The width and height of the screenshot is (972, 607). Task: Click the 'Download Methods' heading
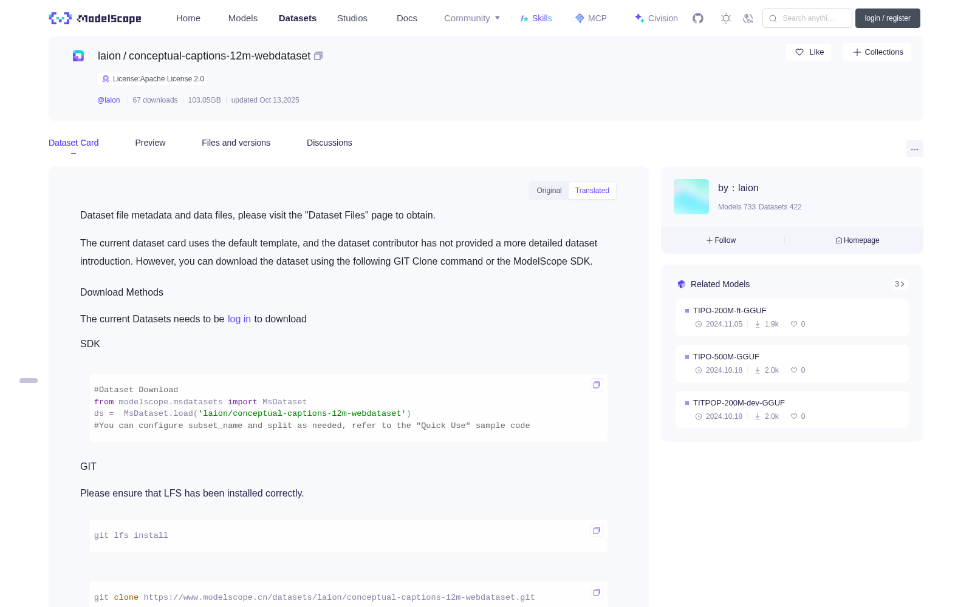coord(122,293)
